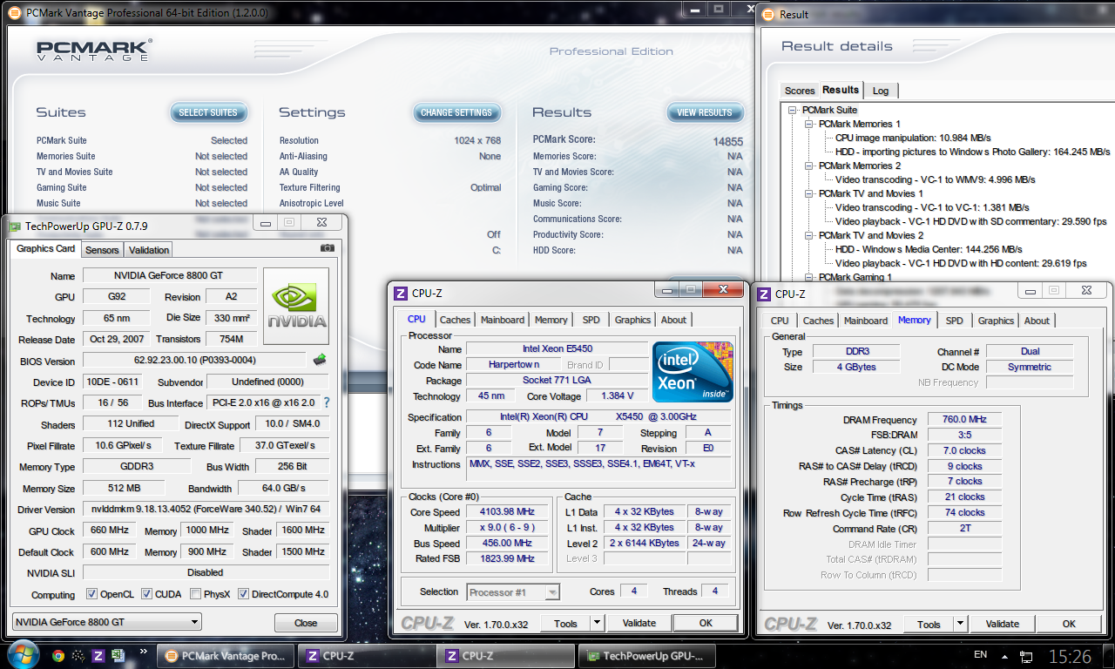The height and width of the screenshot is (669, 1115).
Task: Enable the PhysX checkbox
Action: [195, 594]
